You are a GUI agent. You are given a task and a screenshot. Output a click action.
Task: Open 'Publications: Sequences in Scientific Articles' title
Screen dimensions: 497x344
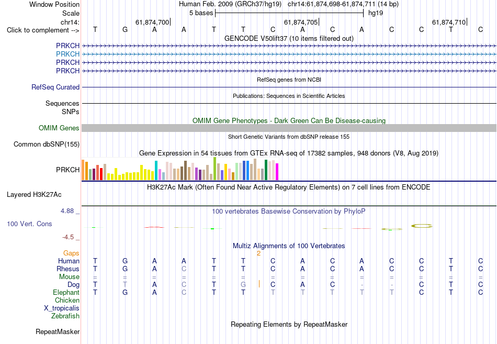pyautogui.click(x=289, y=96)
